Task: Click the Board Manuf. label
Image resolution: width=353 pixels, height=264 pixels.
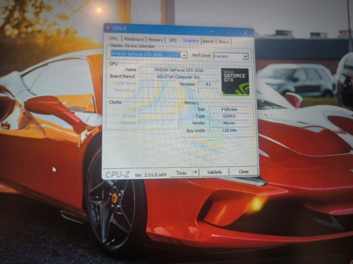Action: click(x=123, y=76)
